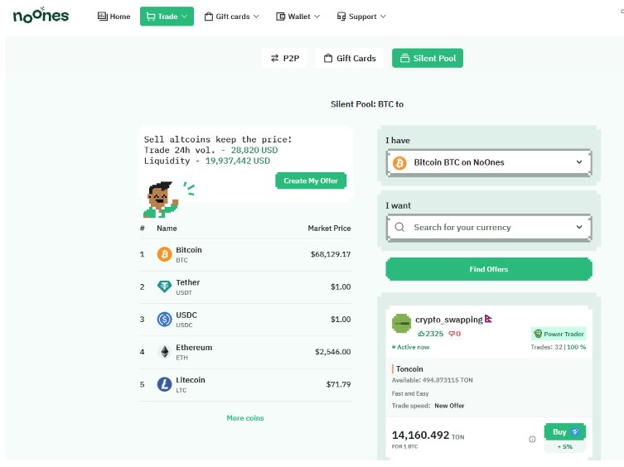Click the $68,129.17 market price
The width and height of the screenshot is (624, 467).
point(331,254)
